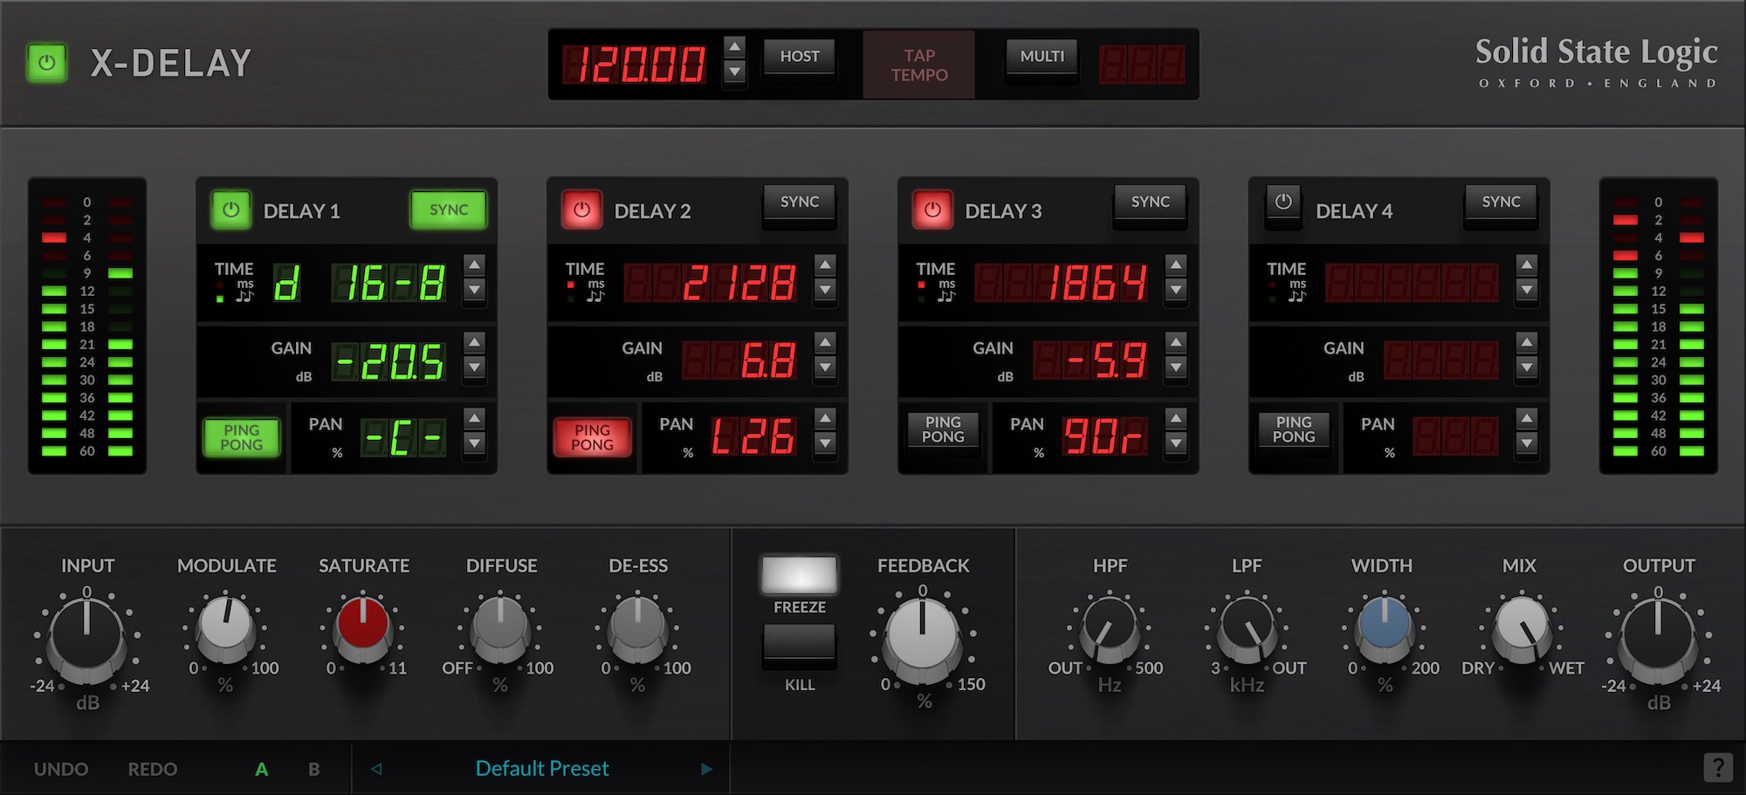Viewport: 1746px width, 795px height.
Task: Power off Delay 2
Action: [581, 209]
